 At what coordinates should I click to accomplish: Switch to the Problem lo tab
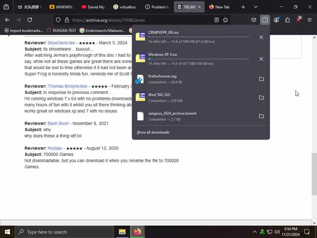[x=157, y=7]
